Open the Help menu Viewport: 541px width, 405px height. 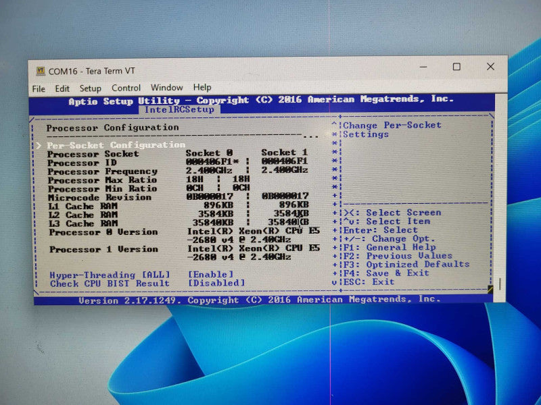click(202, 87)
